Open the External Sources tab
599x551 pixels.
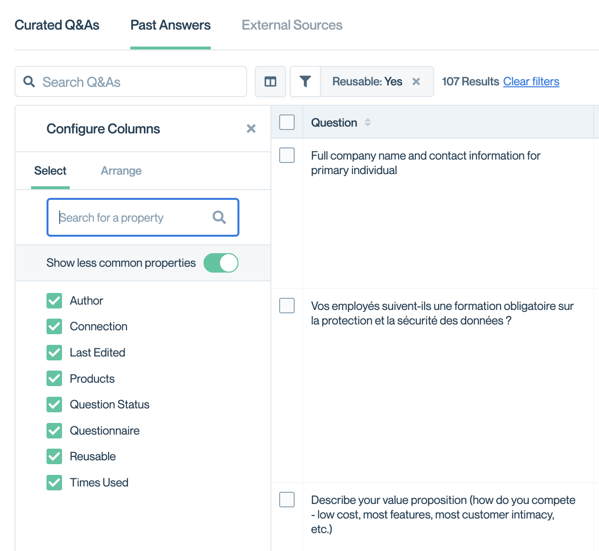[x=292, y=25]
